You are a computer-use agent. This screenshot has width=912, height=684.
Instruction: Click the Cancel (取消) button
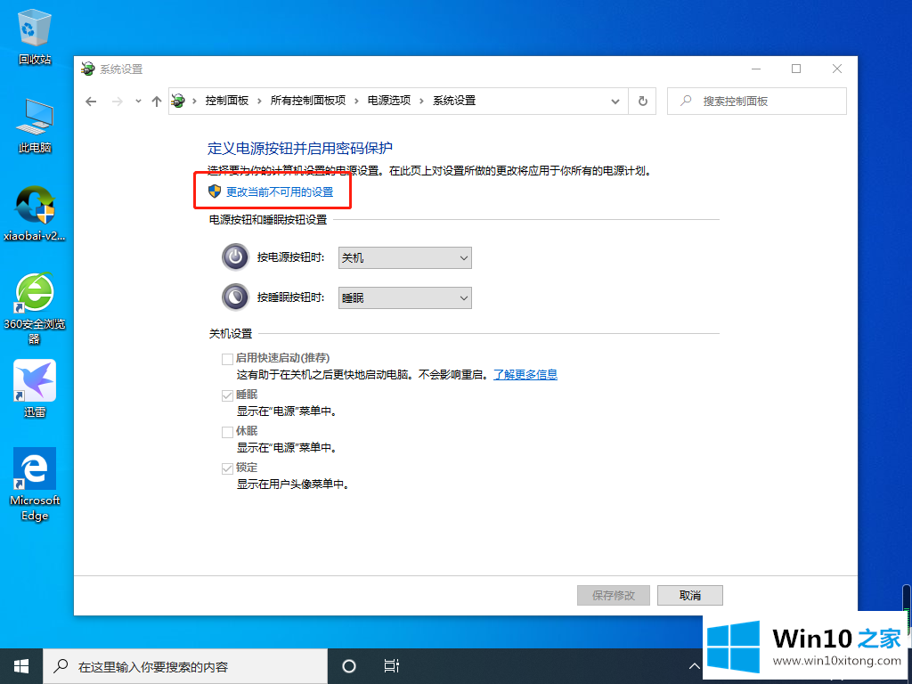pos(689,596)
